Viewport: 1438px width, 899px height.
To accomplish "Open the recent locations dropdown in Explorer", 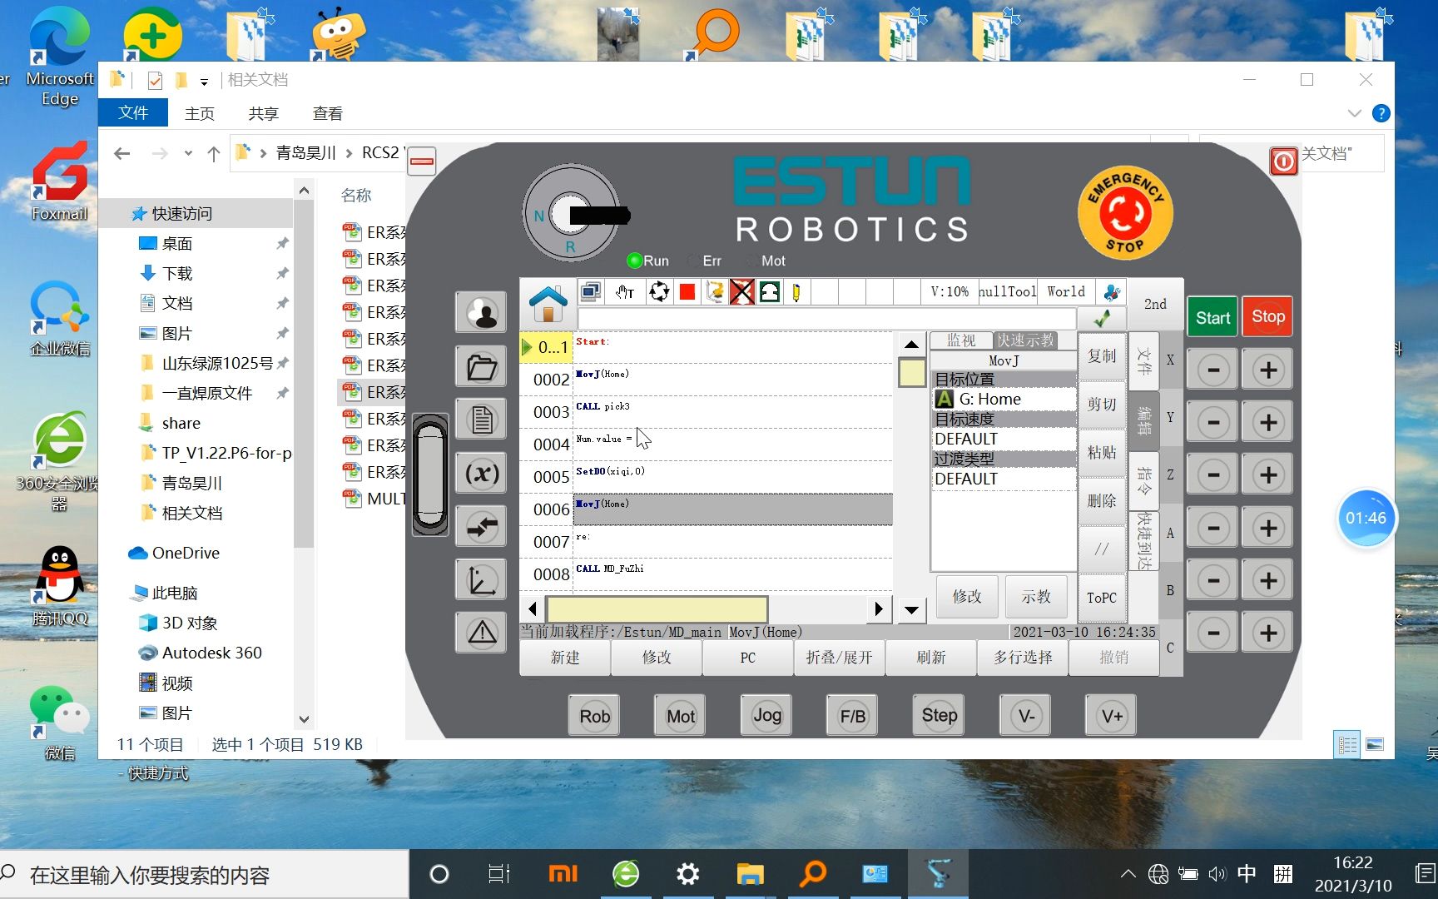I will 188,153.
